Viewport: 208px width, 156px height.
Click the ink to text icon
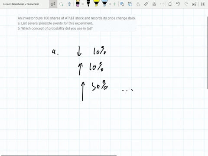[138, 4]
